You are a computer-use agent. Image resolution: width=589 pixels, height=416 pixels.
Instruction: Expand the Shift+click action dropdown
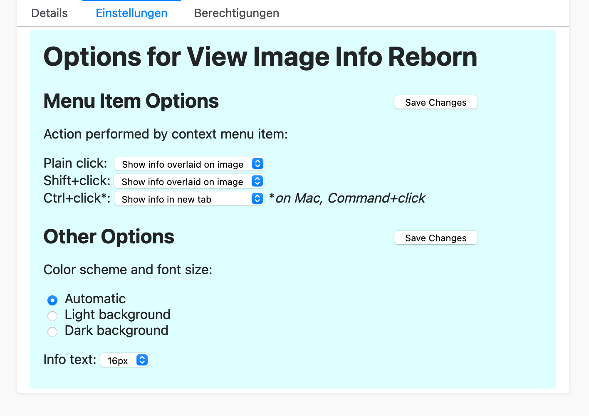183,181
